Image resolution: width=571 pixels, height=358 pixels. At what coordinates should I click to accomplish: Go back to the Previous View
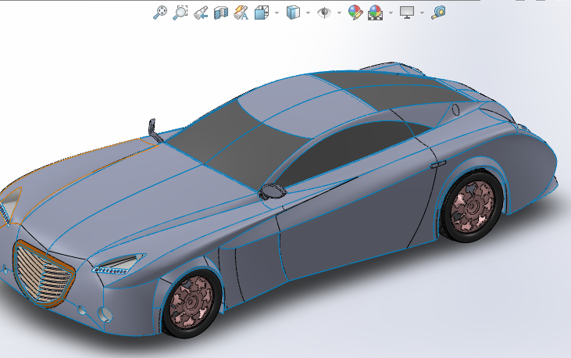[x=201, y=12]
